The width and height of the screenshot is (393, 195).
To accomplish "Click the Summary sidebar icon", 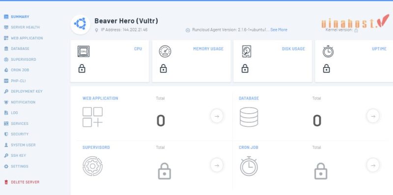I will [x=6, y=17].
